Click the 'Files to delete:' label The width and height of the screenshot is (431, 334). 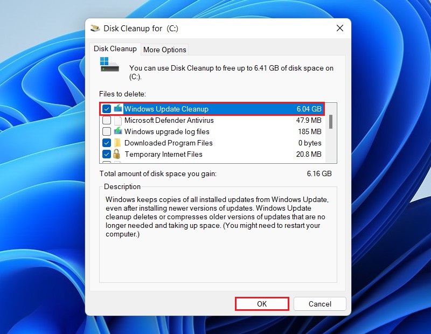123,94
